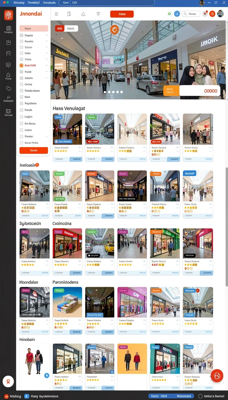Click the 00000 value field on banner
The width and height of the screenshot is (228, 400).
click(x=200, y=91)
